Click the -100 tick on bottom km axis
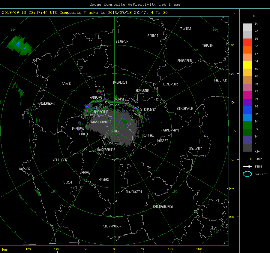This screenshot has width=270, height=253. pyautogui.click(x=56, y=249)
